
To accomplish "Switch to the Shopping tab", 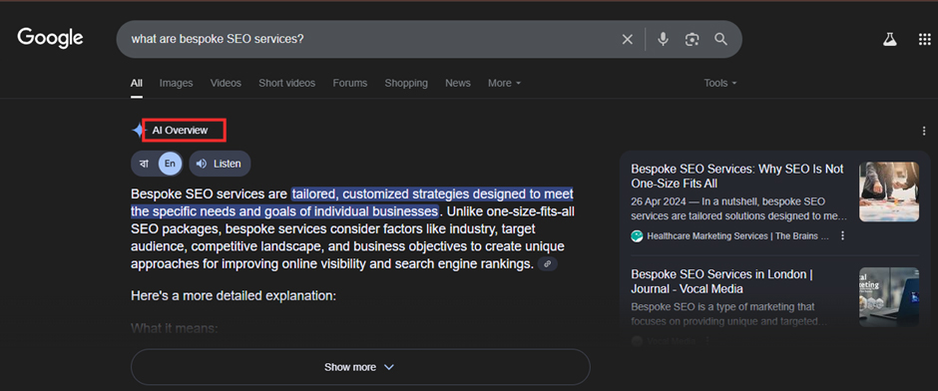I will click(406, 83).
